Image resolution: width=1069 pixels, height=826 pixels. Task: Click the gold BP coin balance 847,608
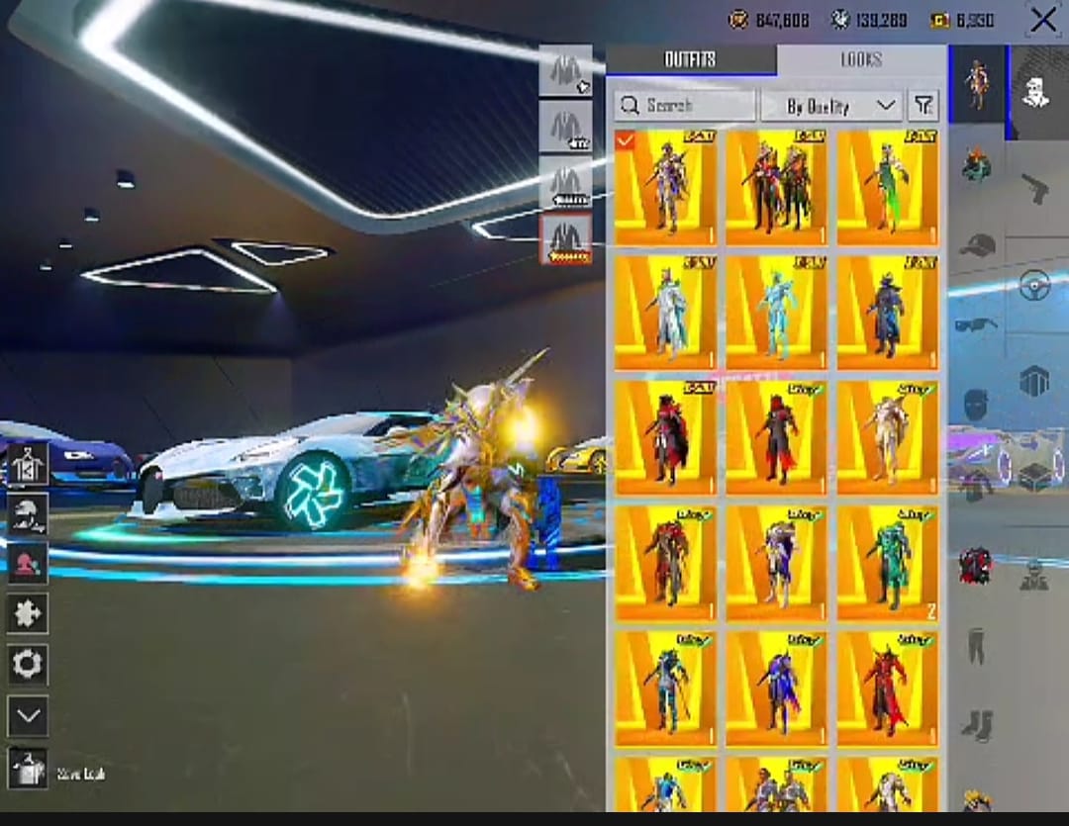point(769,21)
